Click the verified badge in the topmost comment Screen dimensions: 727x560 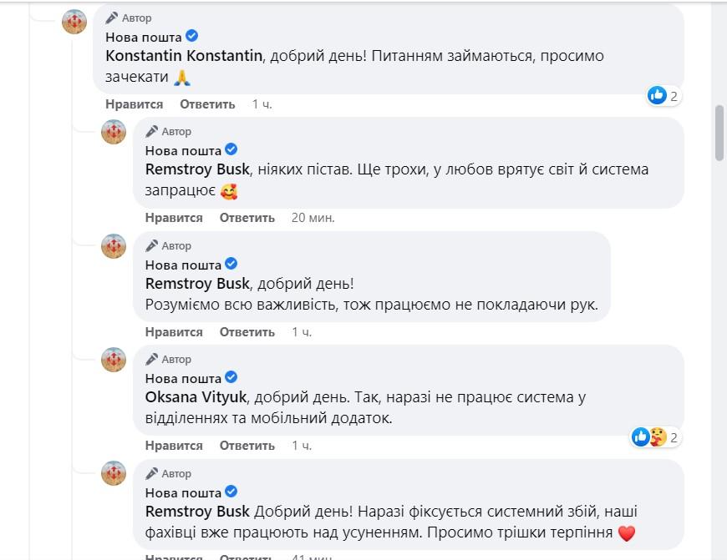point(191,37)
